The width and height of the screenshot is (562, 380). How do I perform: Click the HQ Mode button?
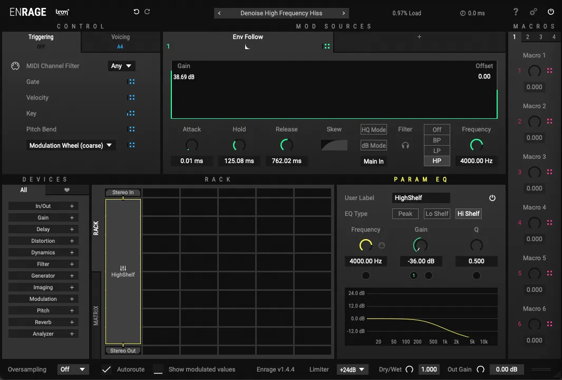[x=373, y=130]
